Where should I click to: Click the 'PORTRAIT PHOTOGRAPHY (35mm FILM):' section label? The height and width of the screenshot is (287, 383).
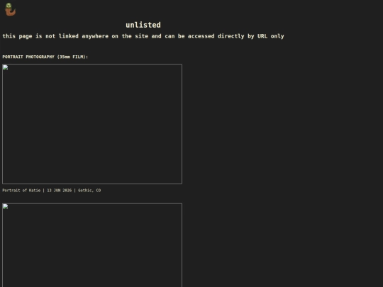[45, 57]
